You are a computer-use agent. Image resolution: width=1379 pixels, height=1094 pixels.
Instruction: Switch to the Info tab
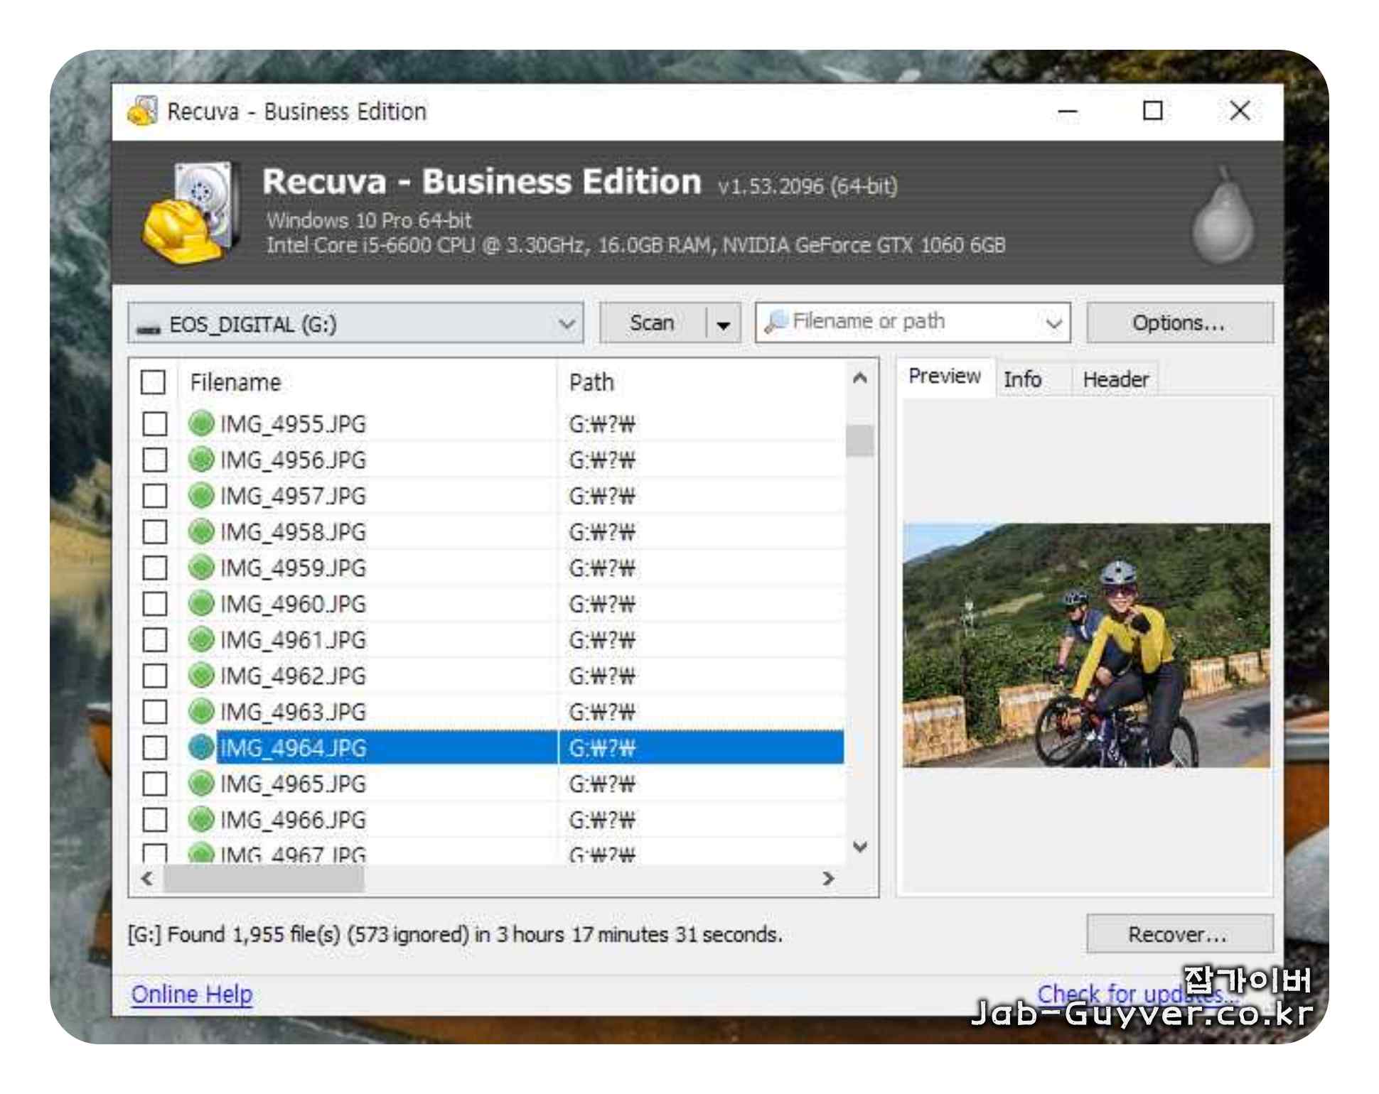point(1022,379)
